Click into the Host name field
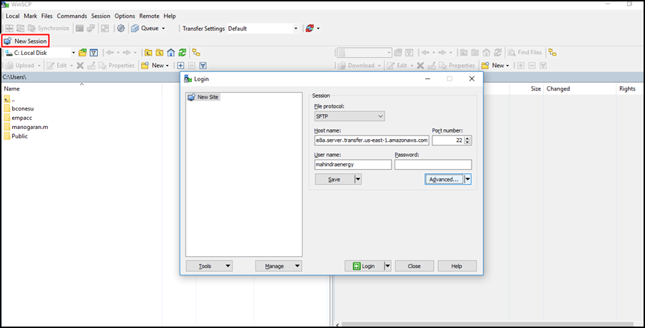Viewport: 645px width, 328px height. coord(372,140)
